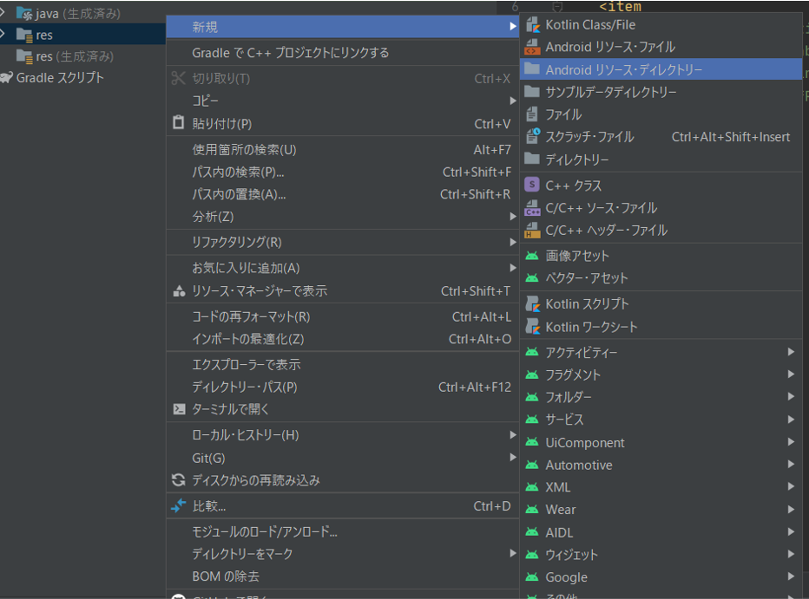This screenshot has height=599, width=809.
Task: Expand the Git(G) submenu arrow
Action: (x=512, y=458)
